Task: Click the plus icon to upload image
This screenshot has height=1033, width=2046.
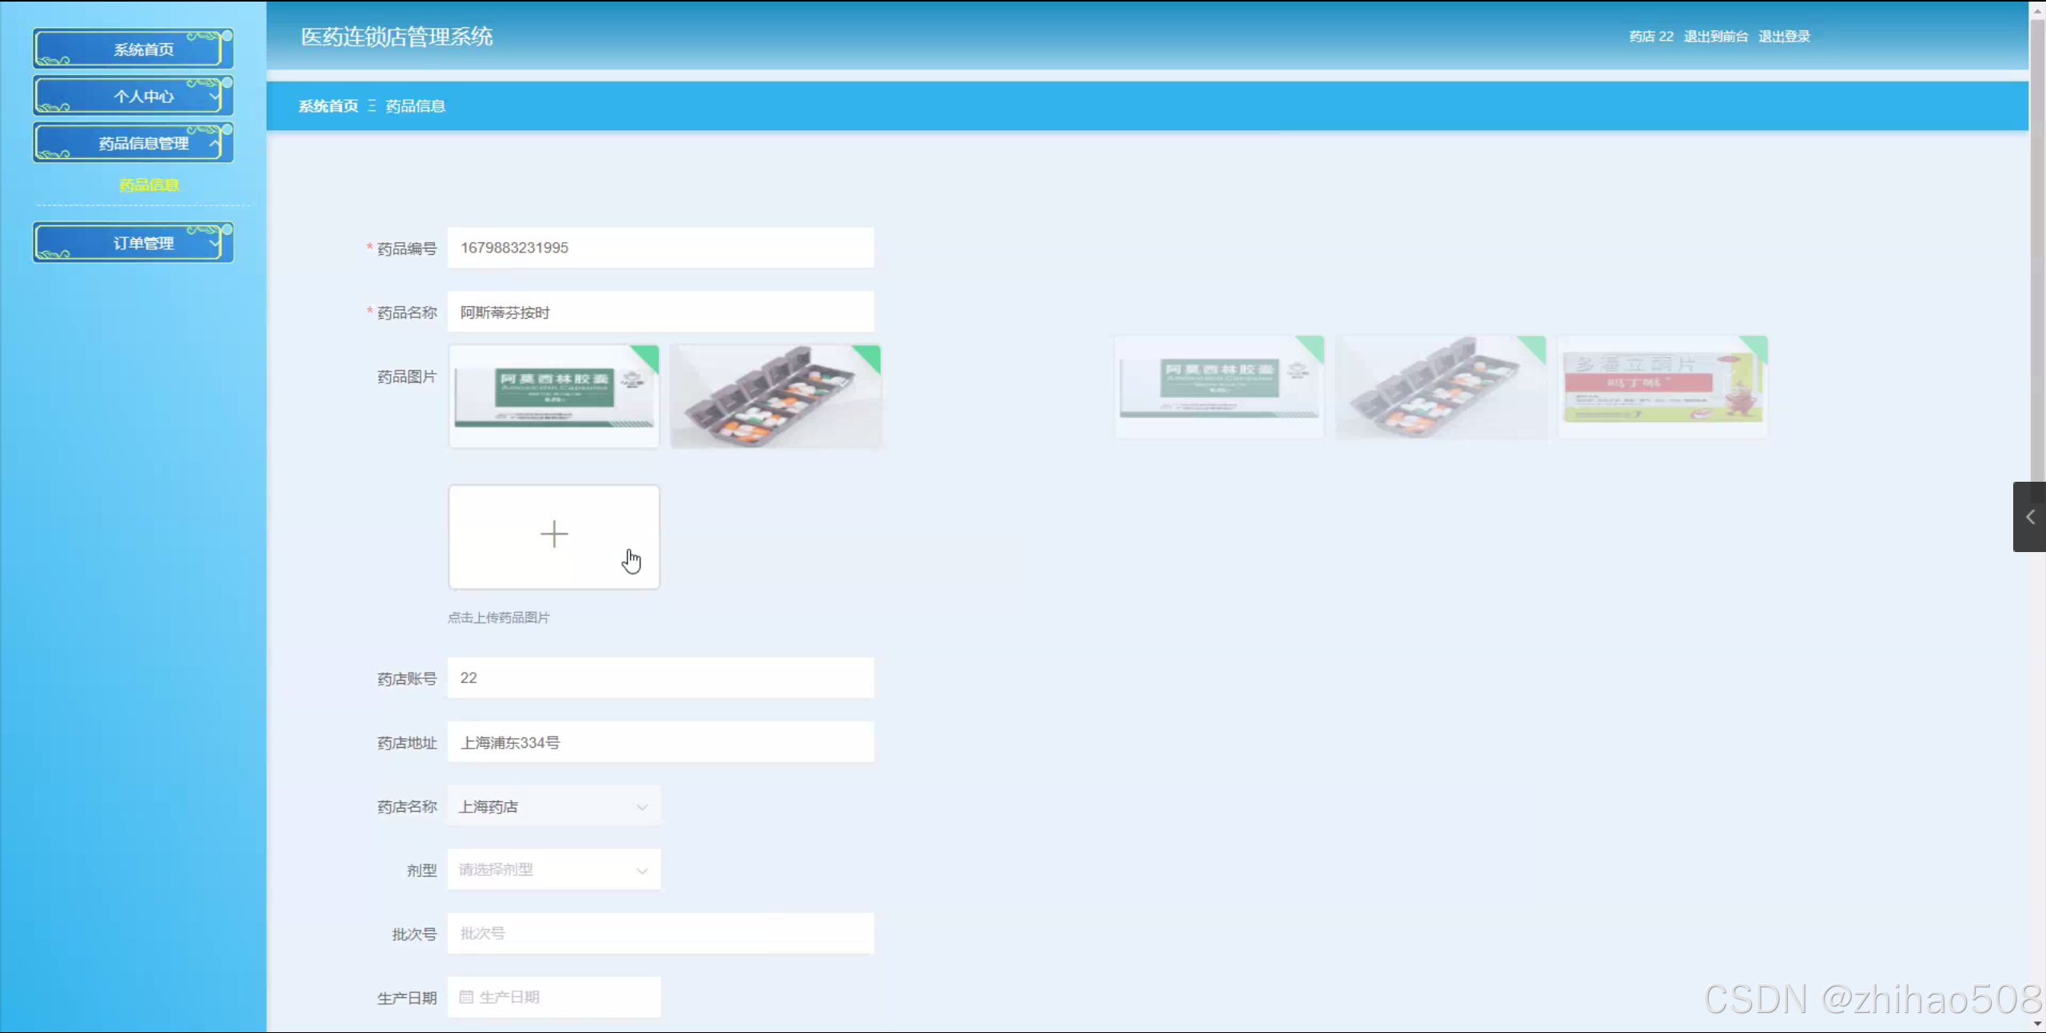Action: click(553, 534)
